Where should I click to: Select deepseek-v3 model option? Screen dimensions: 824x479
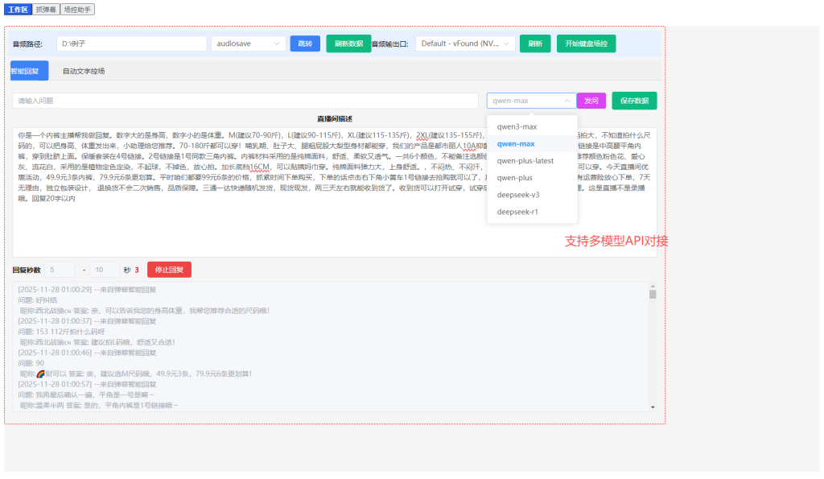click(x=518, y=195)
